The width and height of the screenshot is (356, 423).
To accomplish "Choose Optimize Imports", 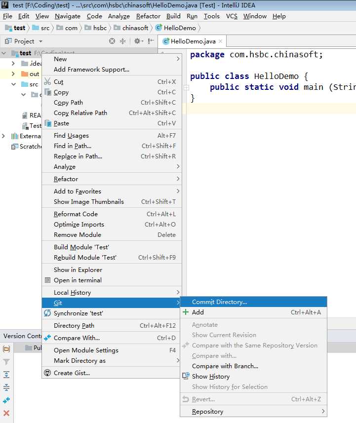I will (112, 224).
